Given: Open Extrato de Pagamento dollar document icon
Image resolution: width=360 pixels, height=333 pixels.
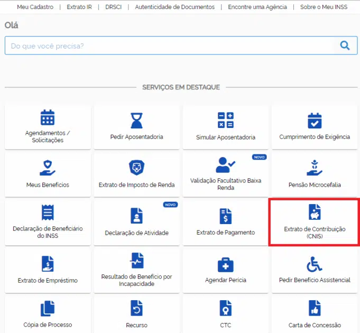Looking at the screenshot, I should (226, 216).
